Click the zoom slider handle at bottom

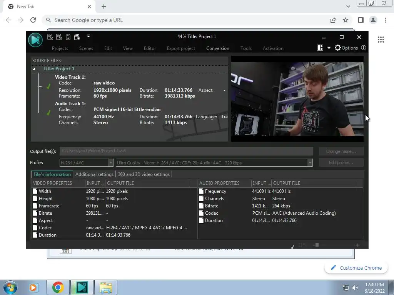pos(317,245)
